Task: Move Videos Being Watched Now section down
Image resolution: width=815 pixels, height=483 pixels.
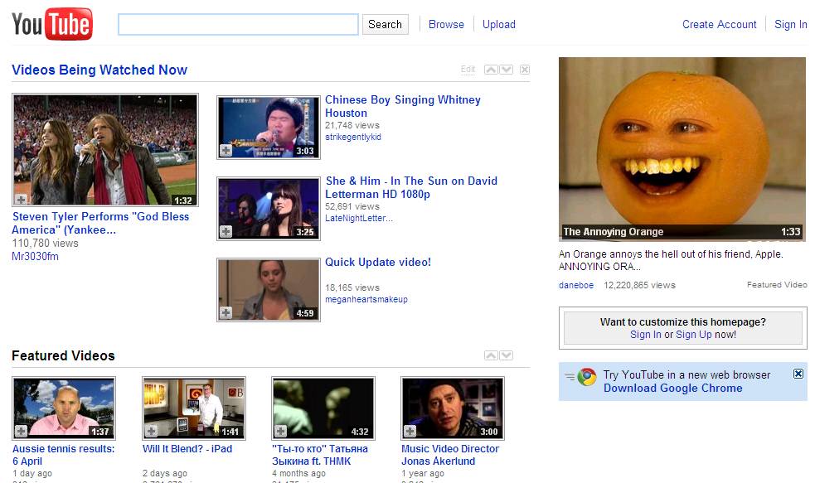Action: 507,70
